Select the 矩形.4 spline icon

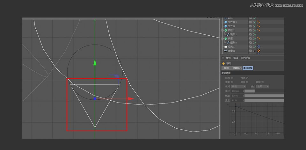(228, 43)
